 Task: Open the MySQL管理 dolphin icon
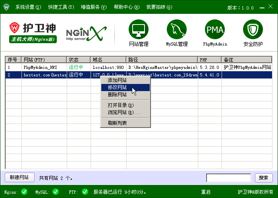pos(177,29)
